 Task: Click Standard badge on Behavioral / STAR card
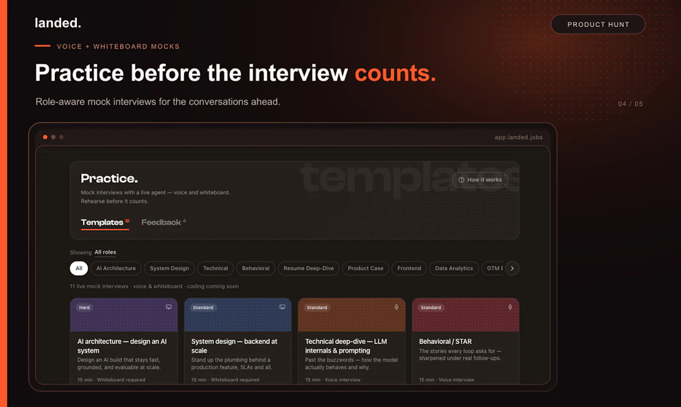[431, 307]
